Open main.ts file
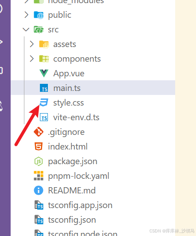Image resolution: width=196 pixels, height=236 pixels. coord(67,88)
